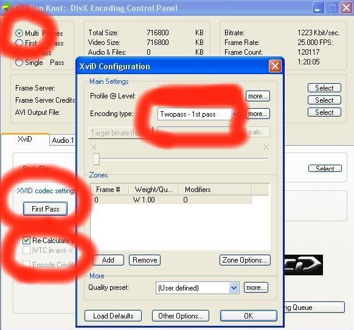This screenshot has width=354, height=330.
Task: Click Load Defaults button
Action: (113, 316)
